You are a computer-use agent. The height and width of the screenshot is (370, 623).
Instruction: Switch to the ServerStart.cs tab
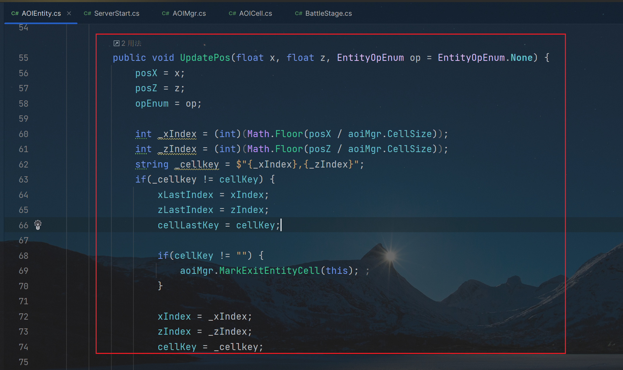116,14
